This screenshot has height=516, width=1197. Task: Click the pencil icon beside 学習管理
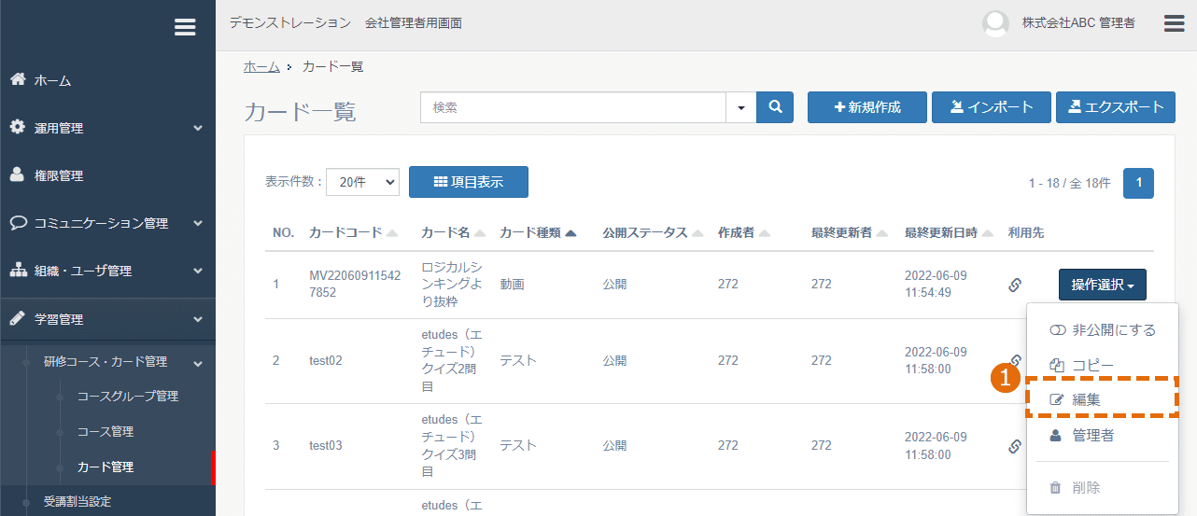pyautogui.click(x=18, y=318)
